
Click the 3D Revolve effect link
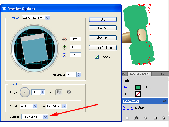131,101
